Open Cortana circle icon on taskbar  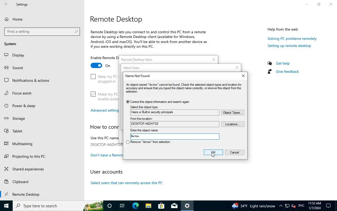pyautogui.click(x=110, y=206)
